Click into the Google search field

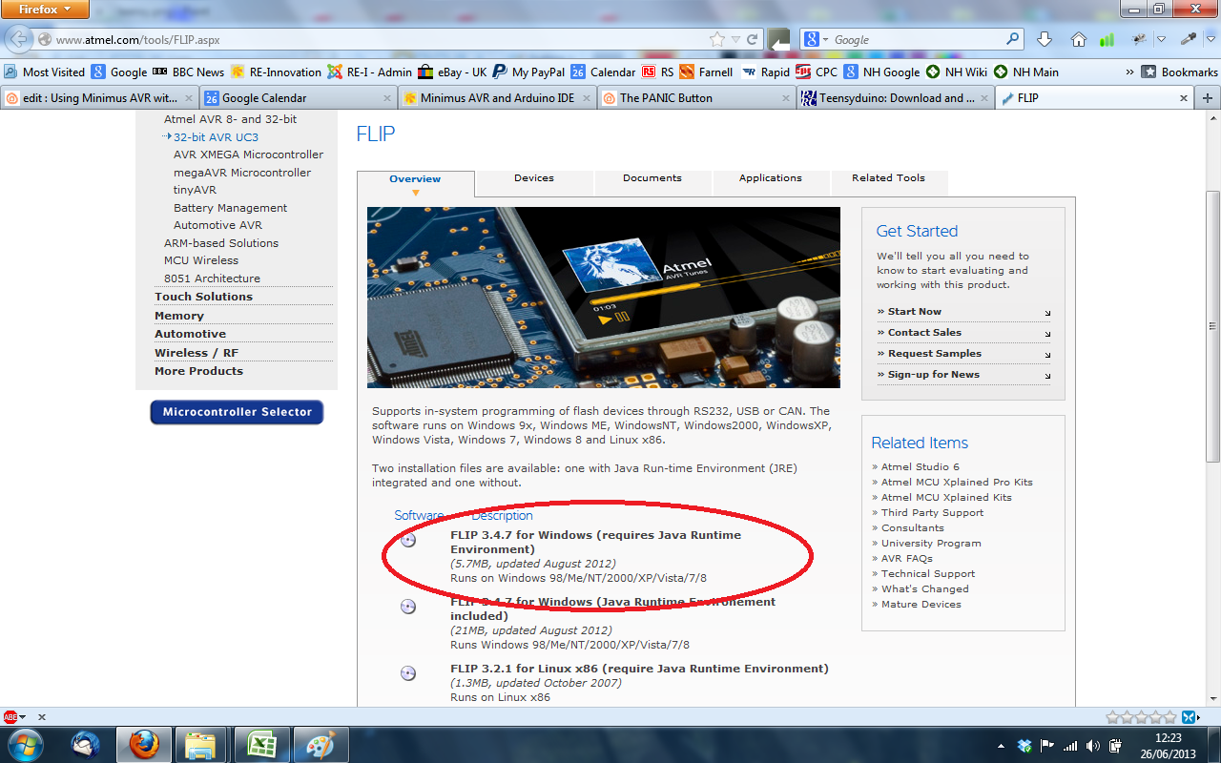[918, 40]
